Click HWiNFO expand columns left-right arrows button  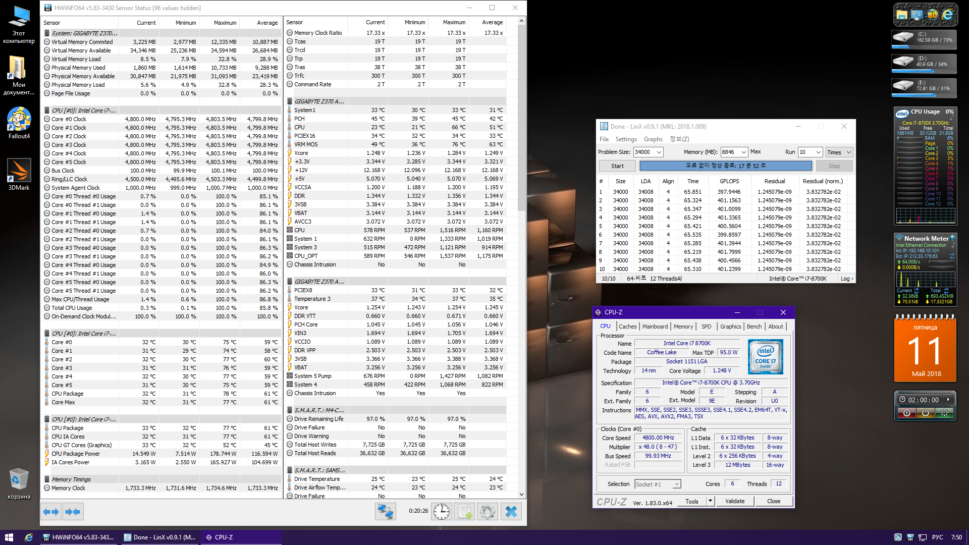[x=51, y=512]
